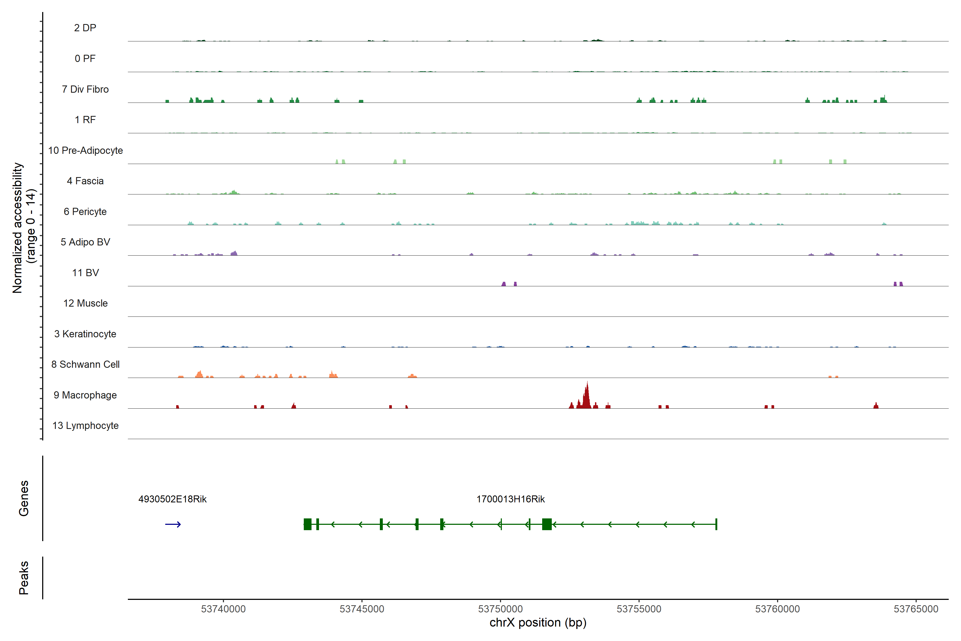Click the 13 Lymphocyte track label
This screenshot has width=961, height=641.
pos(85,425)
